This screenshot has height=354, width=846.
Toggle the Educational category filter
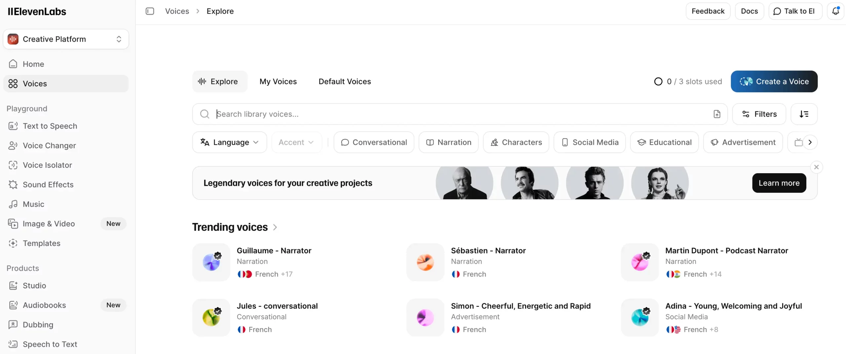coord(664,142)
